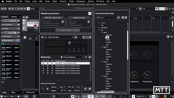Screen dimensions: 174x98
Task: Click the Apply Mapping button
Action: tap(66, 30)
